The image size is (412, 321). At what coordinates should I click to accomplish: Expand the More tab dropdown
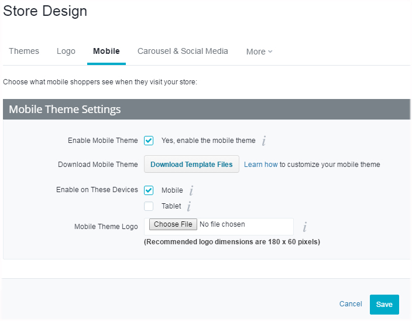[259, 52]
